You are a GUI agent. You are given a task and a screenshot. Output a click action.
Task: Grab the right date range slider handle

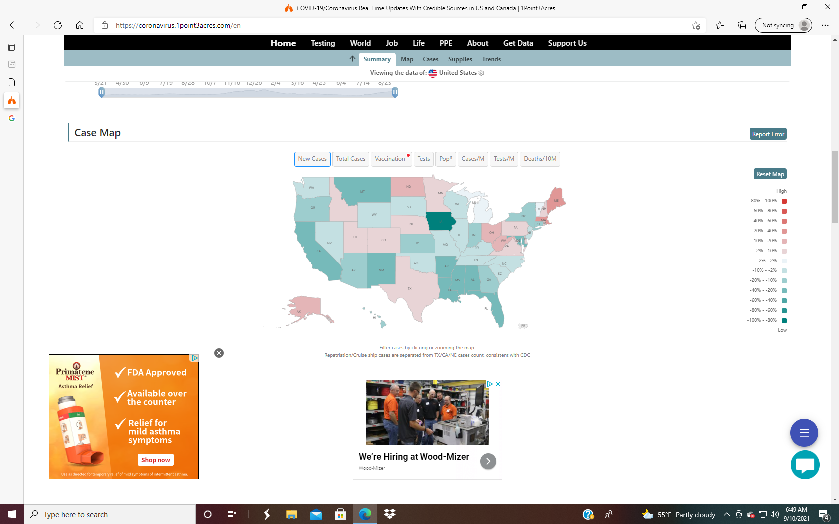pos(395,92)
